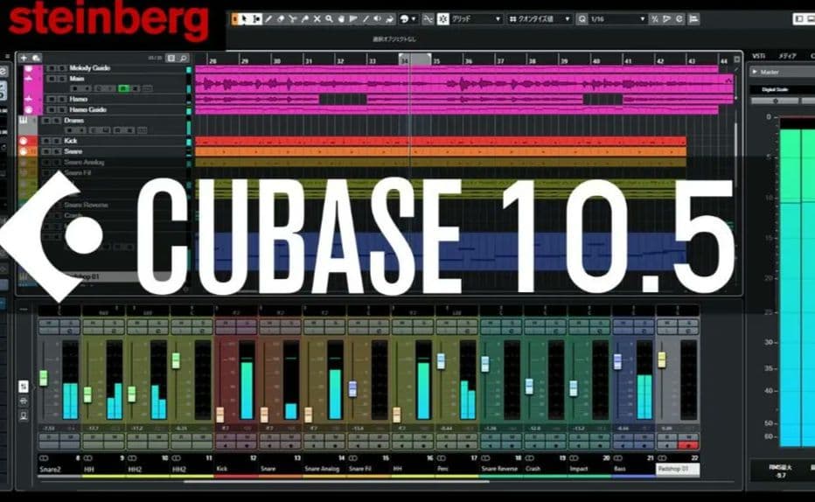Select the Mute X tool
The width and height of the screenshot is (815, 502).
(x=317, y=19)
